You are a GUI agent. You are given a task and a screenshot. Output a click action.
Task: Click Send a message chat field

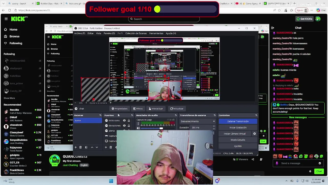[298, 163]
